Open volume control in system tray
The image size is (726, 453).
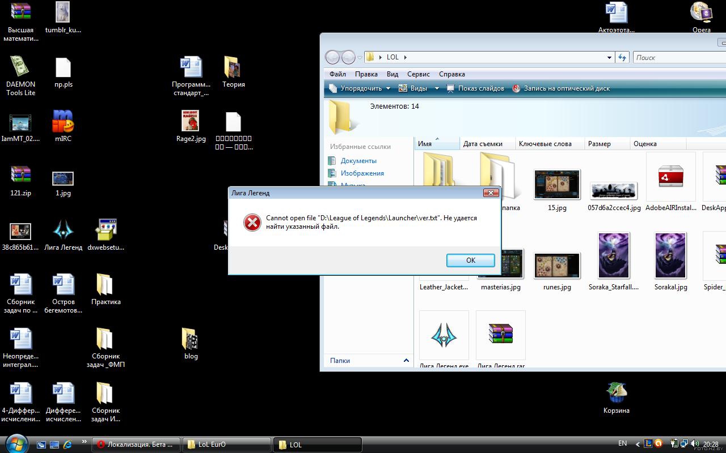click(694, 444)
